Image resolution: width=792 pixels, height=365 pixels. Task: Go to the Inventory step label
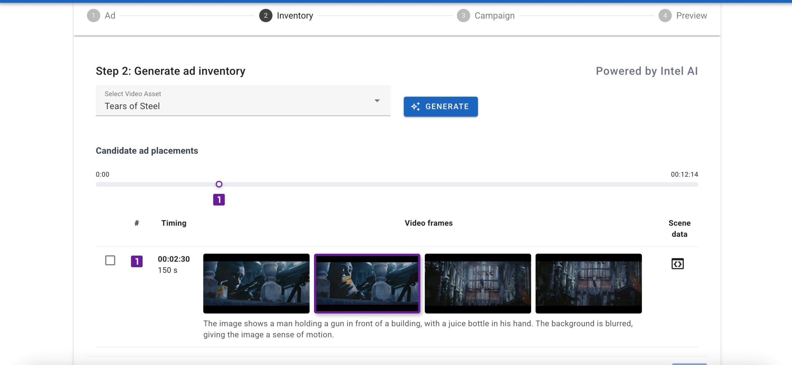pos(295,15)
